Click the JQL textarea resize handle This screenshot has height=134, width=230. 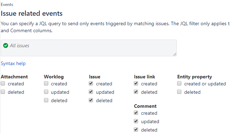(175, 54)
